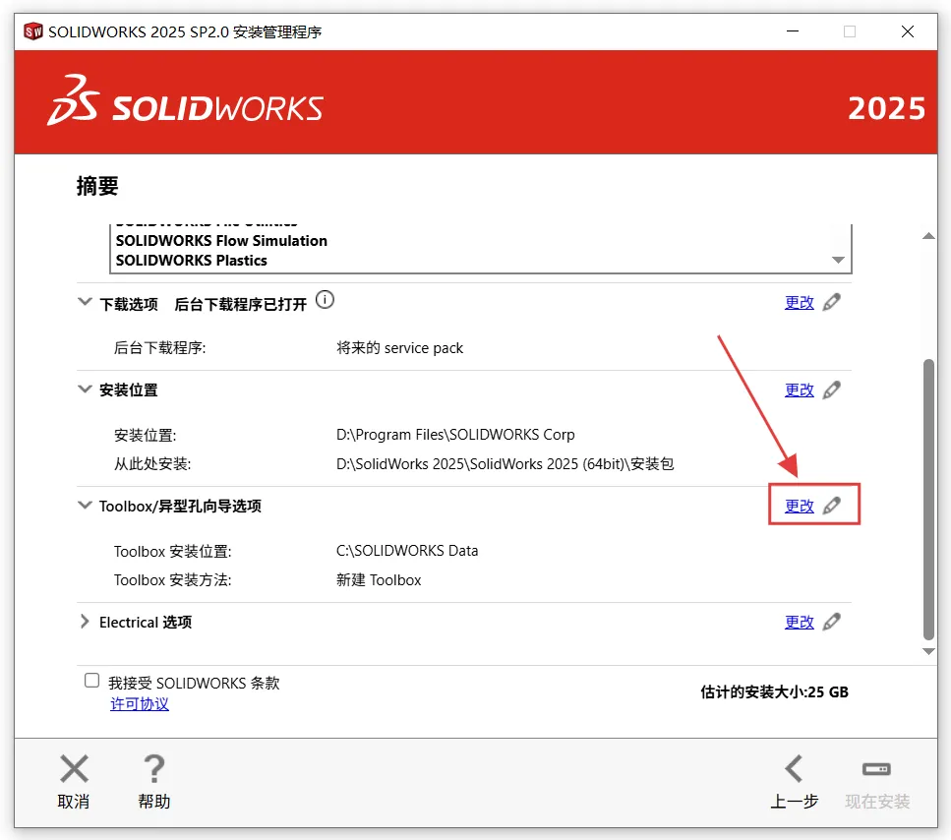Click the summary scrollbar up arrow
Viewport: 951px width, 840px height.
tap(928, 236)
